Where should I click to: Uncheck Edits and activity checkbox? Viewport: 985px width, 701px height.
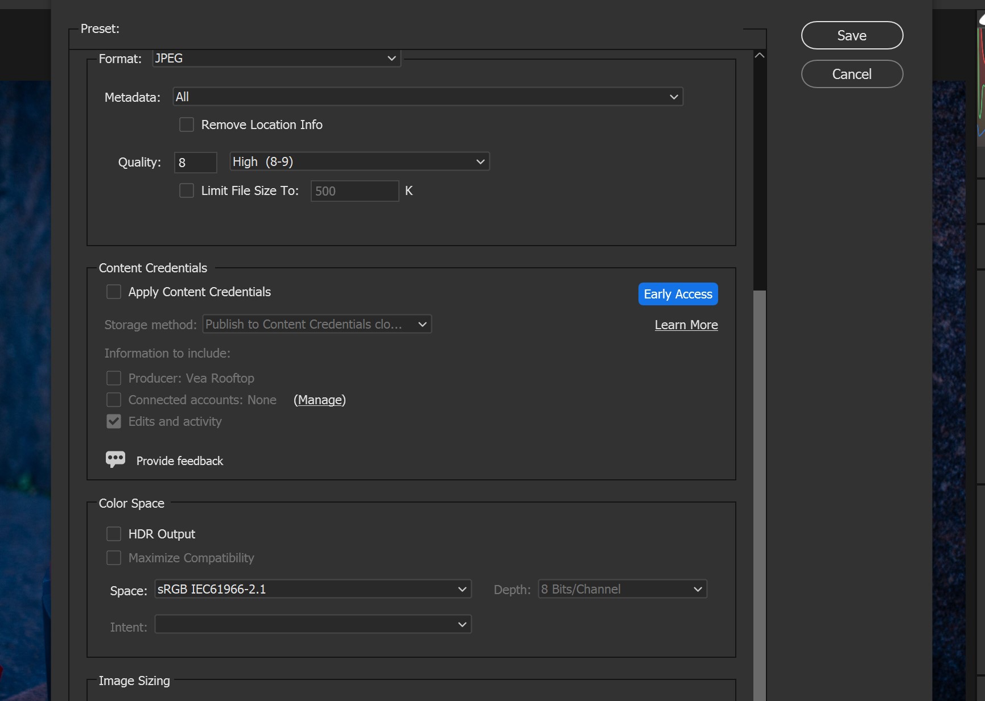[114, 421]
